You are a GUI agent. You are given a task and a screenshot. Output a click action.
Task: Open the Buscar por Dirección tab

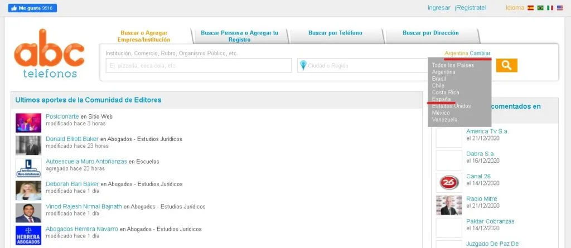430,33
